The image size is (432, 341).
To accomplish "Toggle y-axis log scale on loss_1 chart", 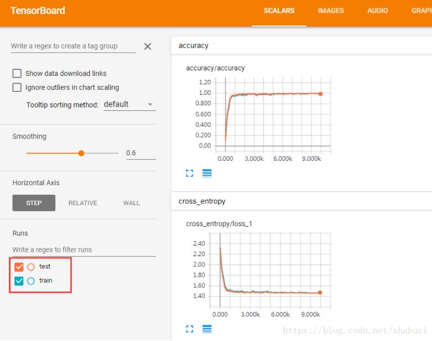I will (207, 329).
